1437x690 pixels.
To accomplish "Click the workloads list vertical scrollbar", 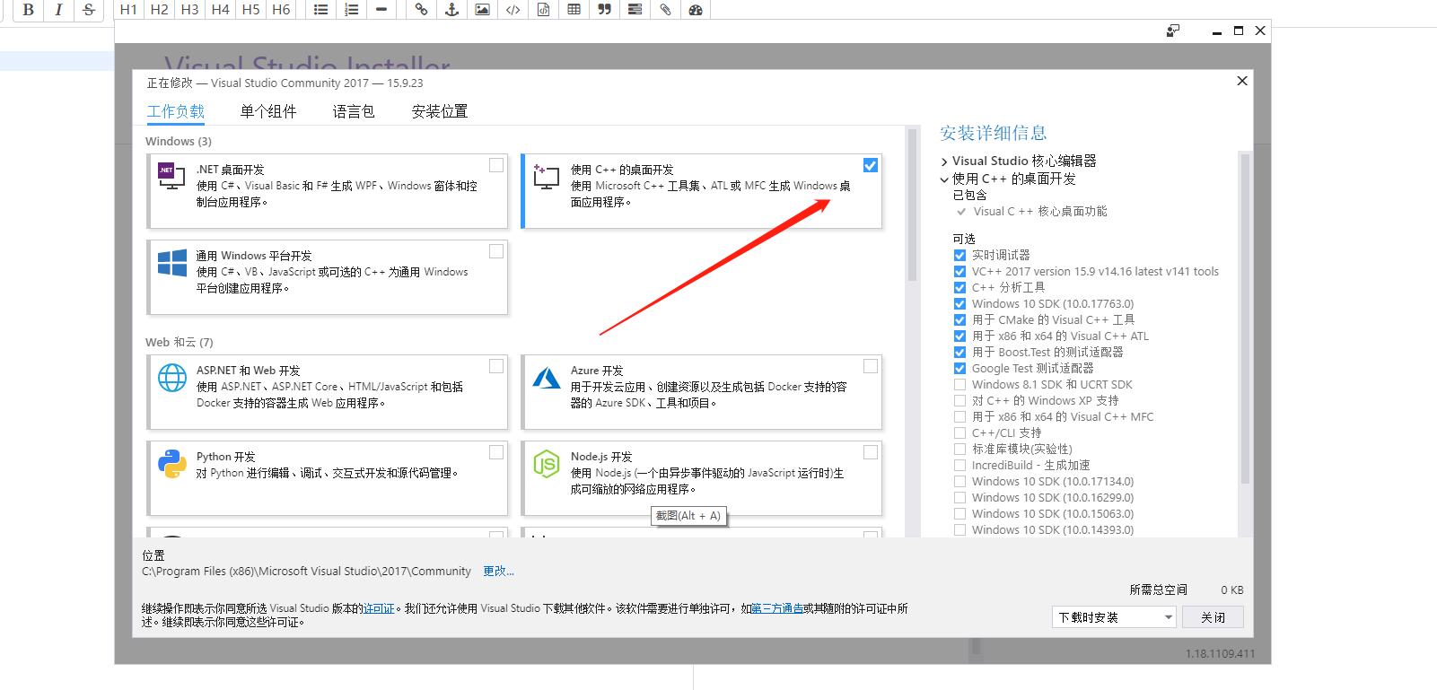I will point(912,205).
